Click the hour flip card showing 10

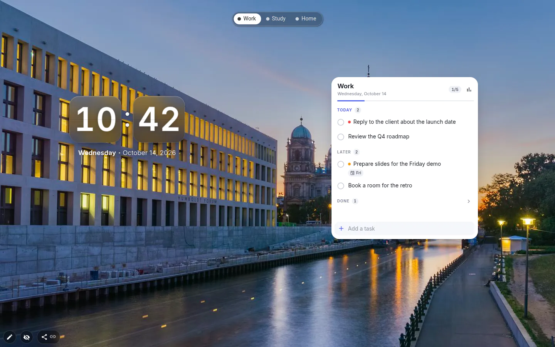tap(96, 119)
